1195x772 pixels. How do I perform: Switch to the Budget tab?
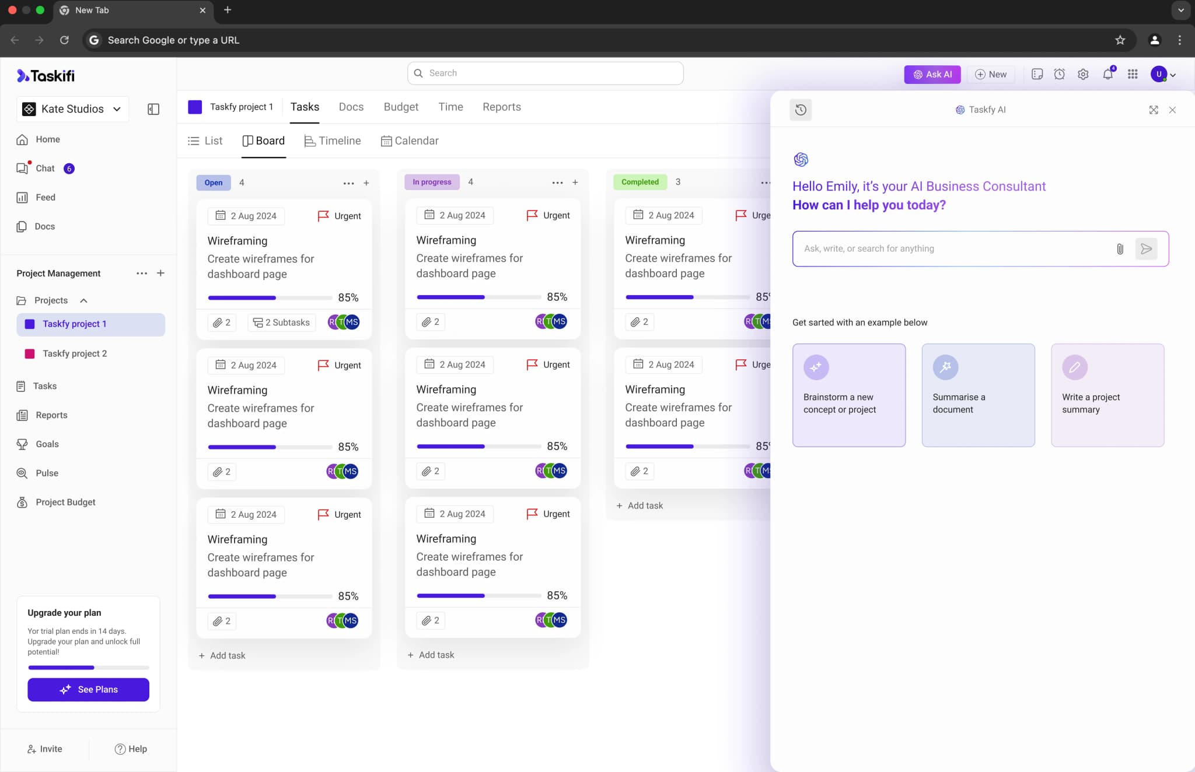click(x=401, y=107)
